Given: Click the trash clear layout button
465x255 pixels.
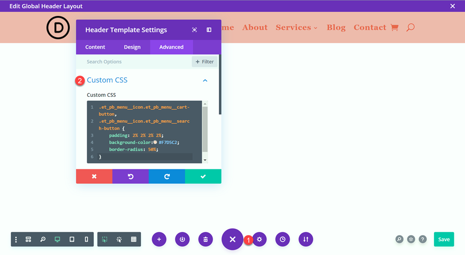Looking at the screenshot, I should pyautogui.click(x=205, y=240).
